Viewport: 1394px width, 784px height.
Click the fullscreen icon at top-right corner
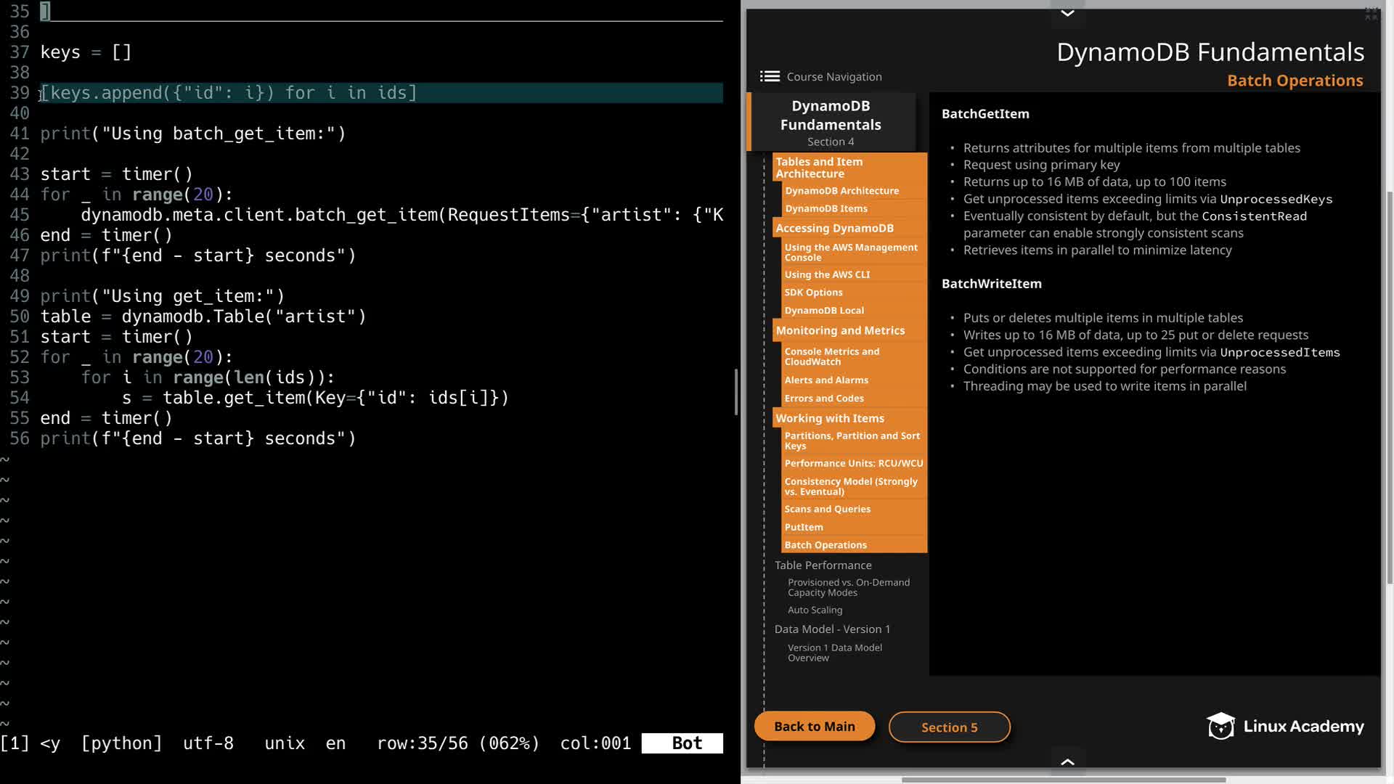pos(1371,13)
